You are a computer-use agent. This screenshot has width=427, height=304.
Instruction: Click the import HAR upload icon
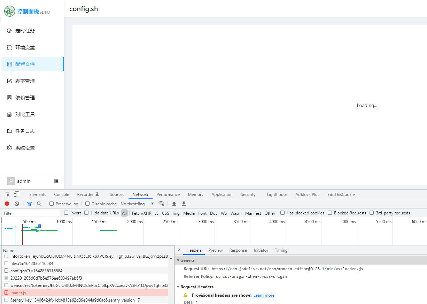(x=174, y=204)
